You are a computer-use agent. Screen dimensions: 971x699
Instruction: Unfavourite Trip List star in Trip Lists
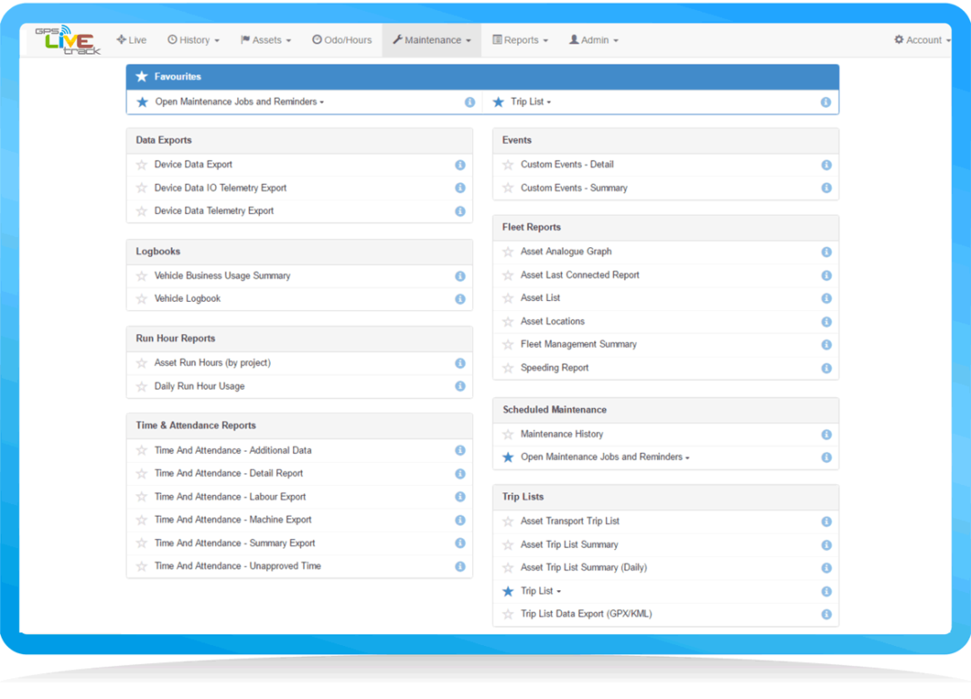click(508, 591)
